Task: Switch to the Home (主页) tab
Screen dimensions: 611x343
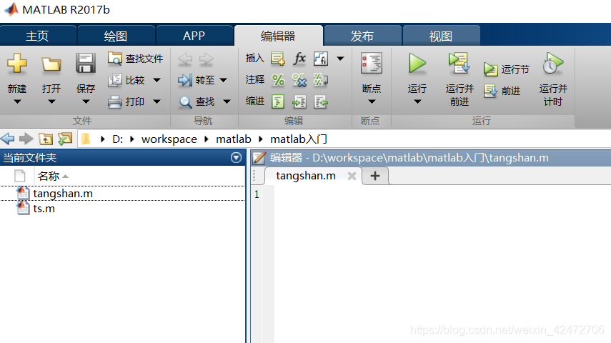Action: (37, 36)
